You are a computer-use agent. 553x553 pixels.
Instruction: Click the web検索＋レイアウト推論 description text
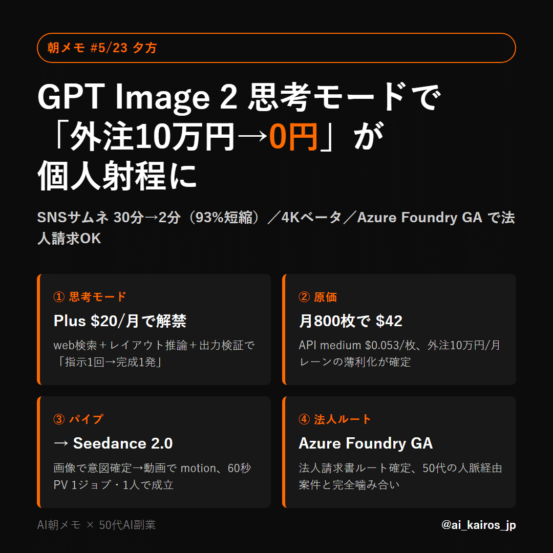point(154,353)
